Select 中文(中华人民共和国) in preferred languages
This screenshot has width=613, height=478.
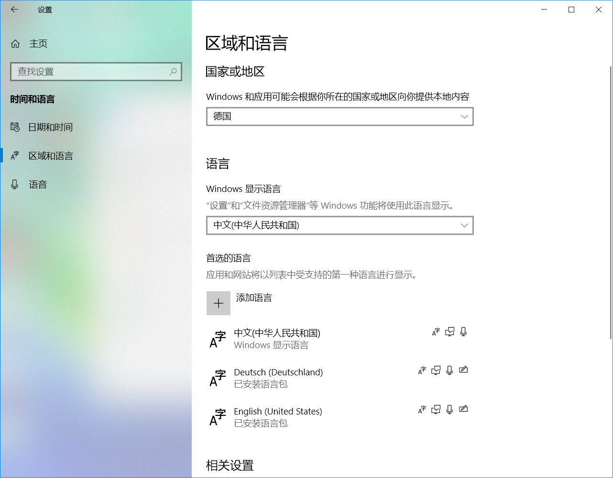pos(340,339)
